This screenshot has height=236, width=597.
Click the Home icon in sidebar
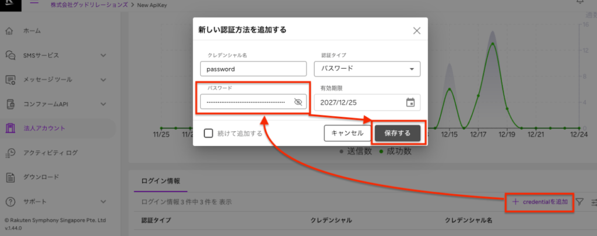point(10,30)
